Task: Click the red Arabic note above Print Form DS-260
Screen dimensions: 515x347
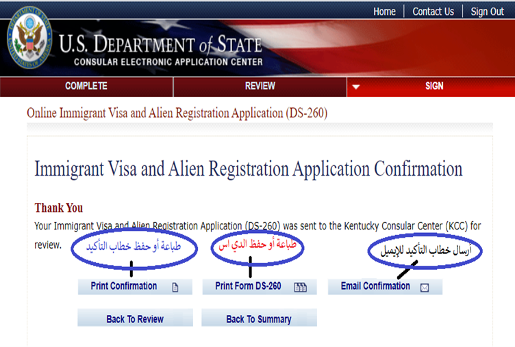Action: [x=251, y=245]
